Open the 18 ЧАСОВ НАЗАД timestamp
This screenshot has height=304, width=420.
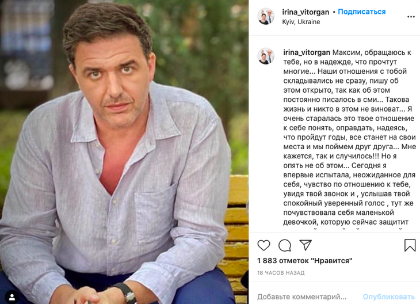point(281,273)
